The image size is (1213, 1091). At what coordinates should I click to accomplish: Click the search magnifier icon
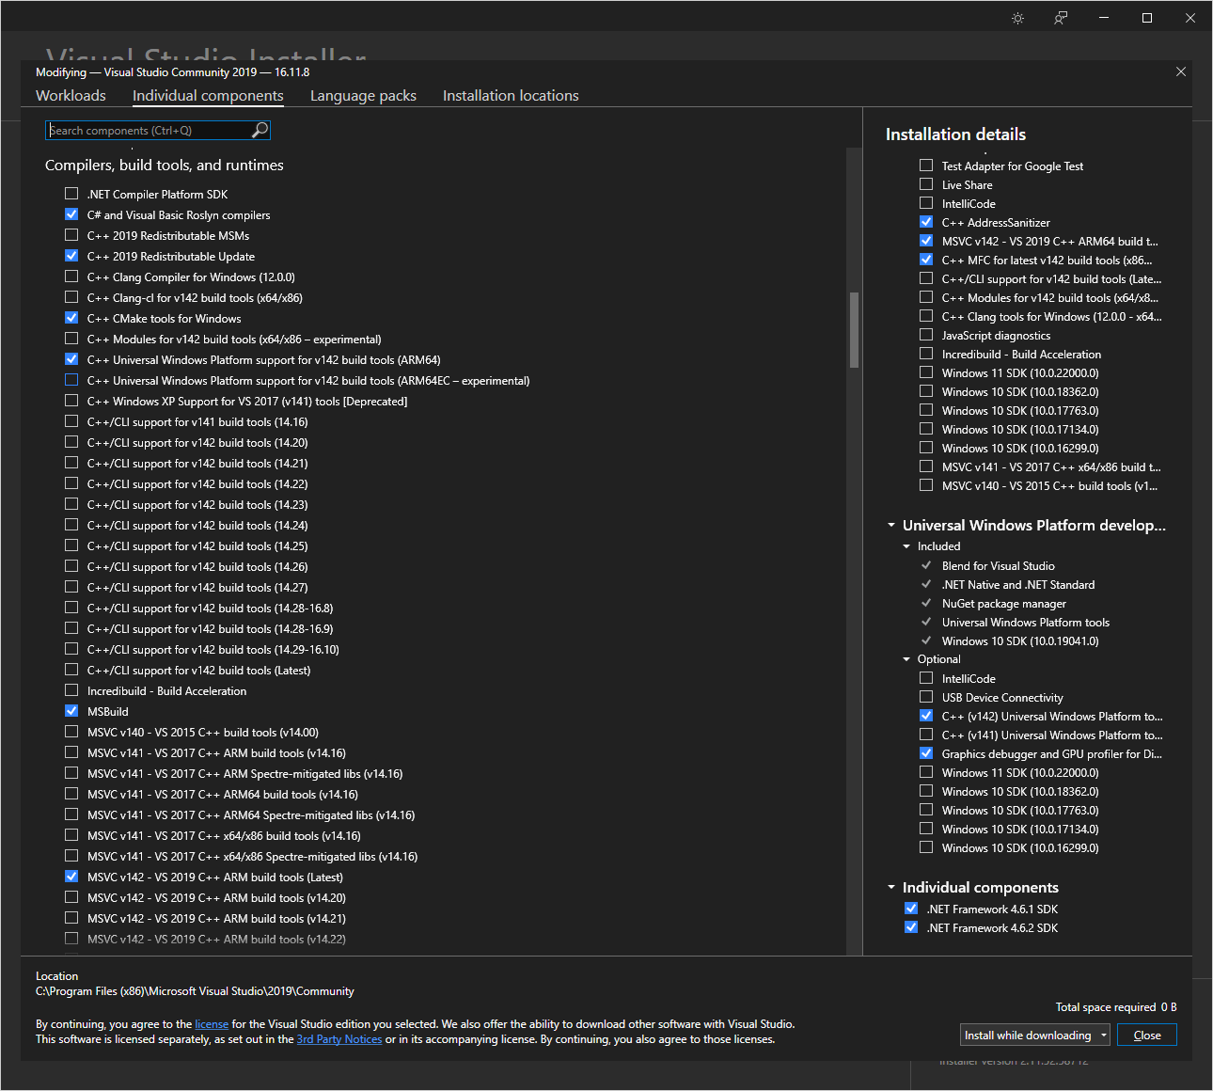click(260, 130)
